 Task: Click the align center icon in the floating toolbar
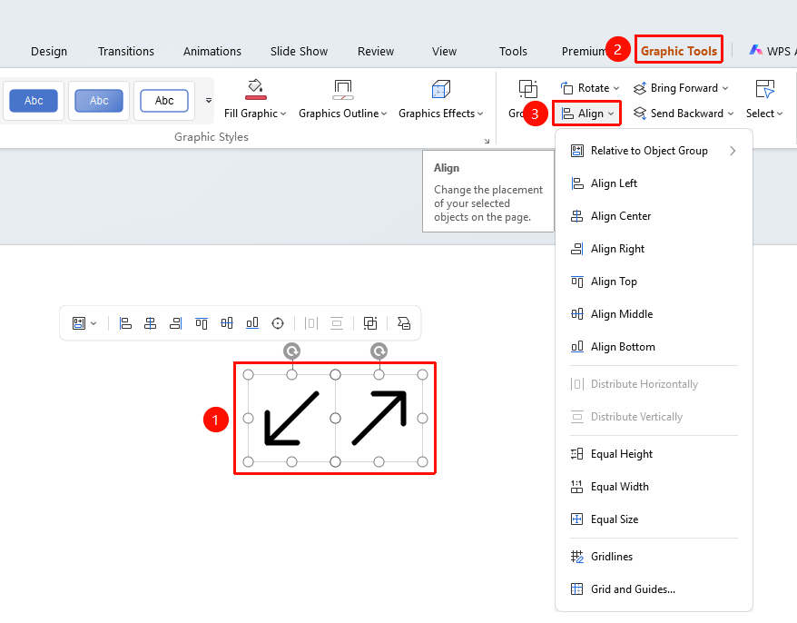(151, 323)
